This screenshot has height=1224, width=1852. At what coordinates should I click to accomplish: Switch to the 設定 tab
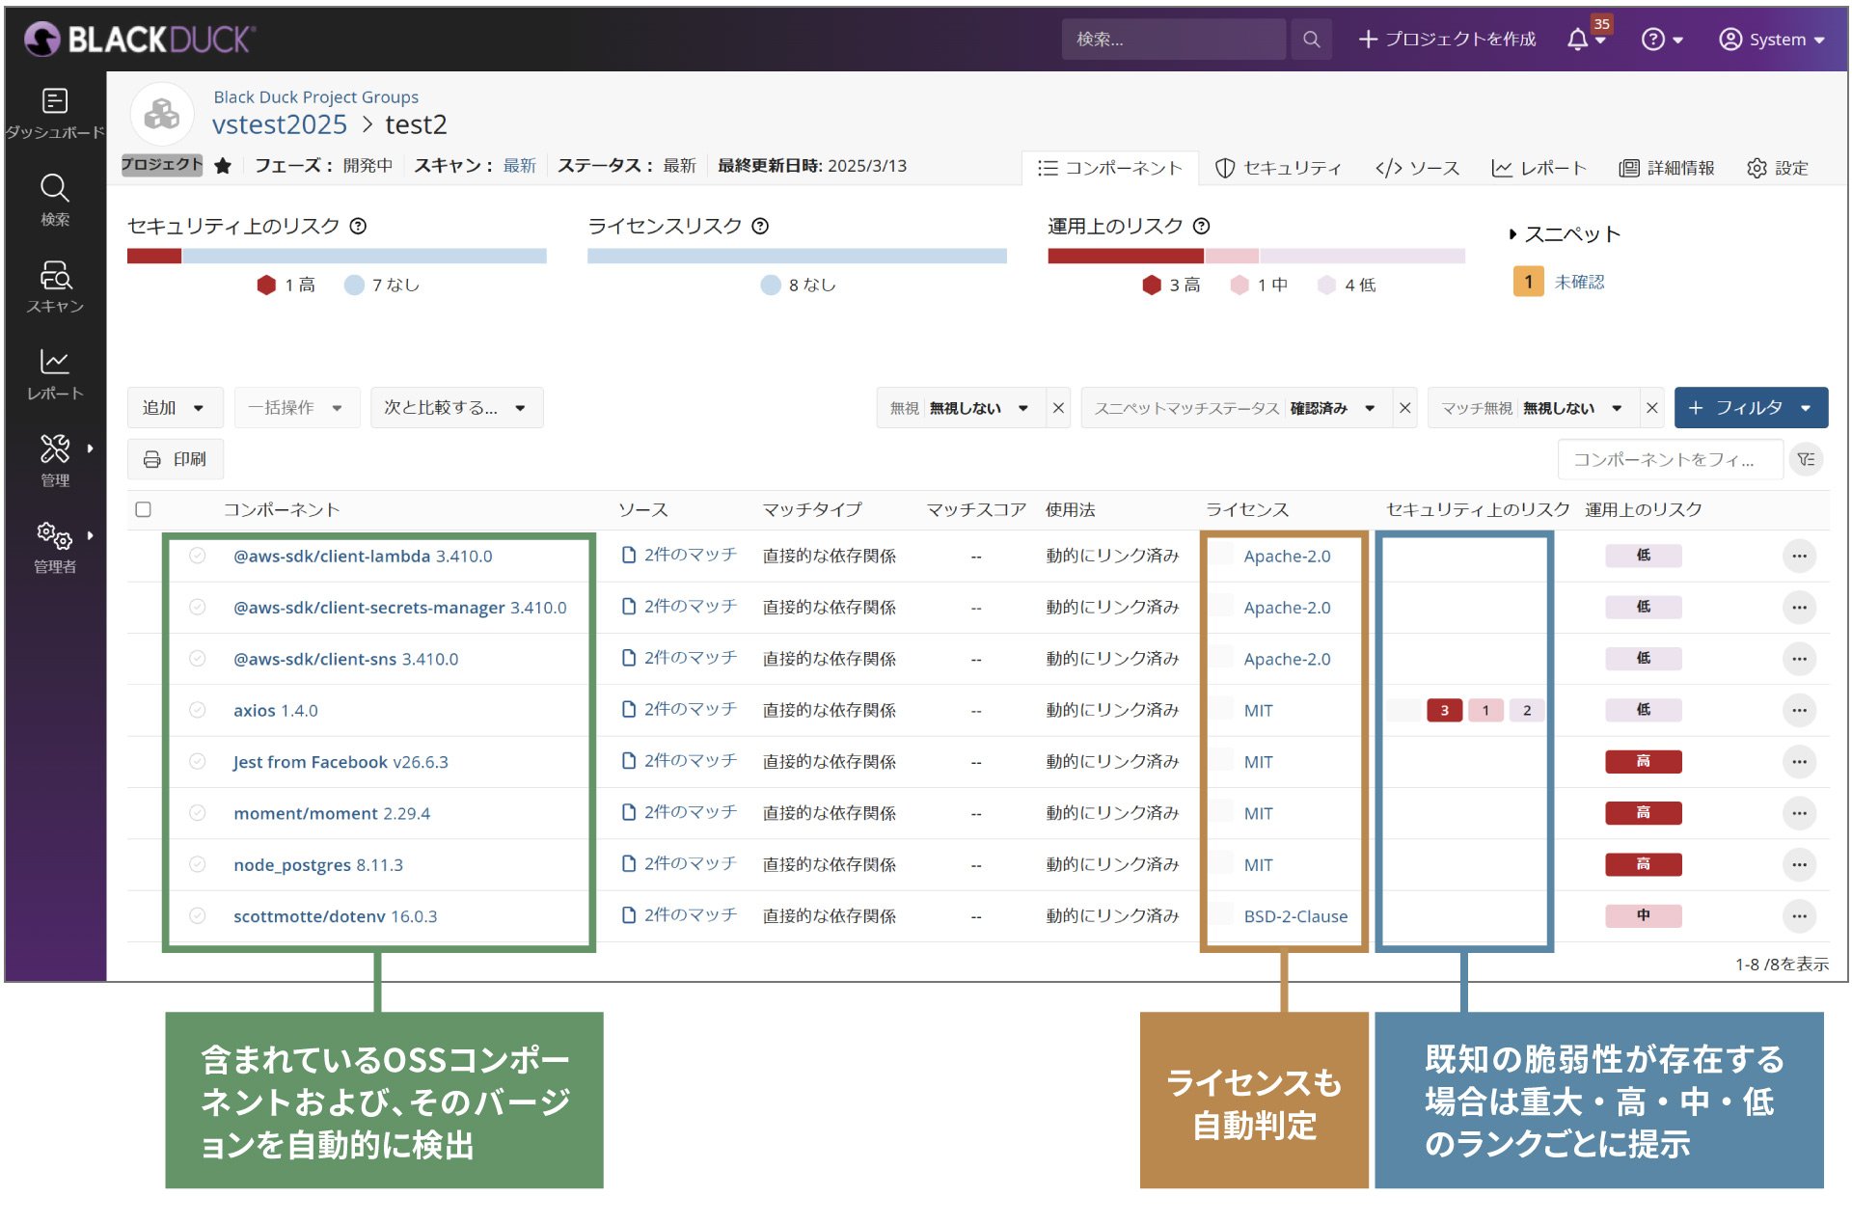point(1778,168)
